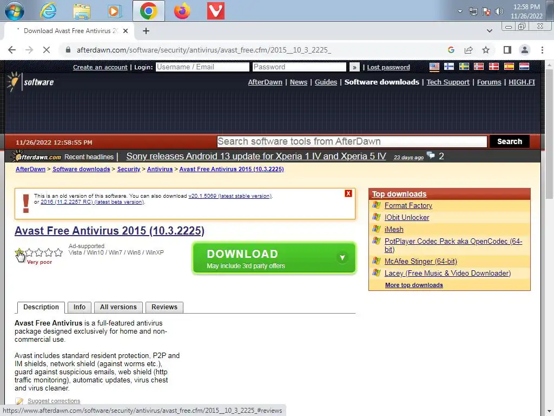554x416 pixels.
Task: Dismiss old version notice red X
Action: point(348,193)
